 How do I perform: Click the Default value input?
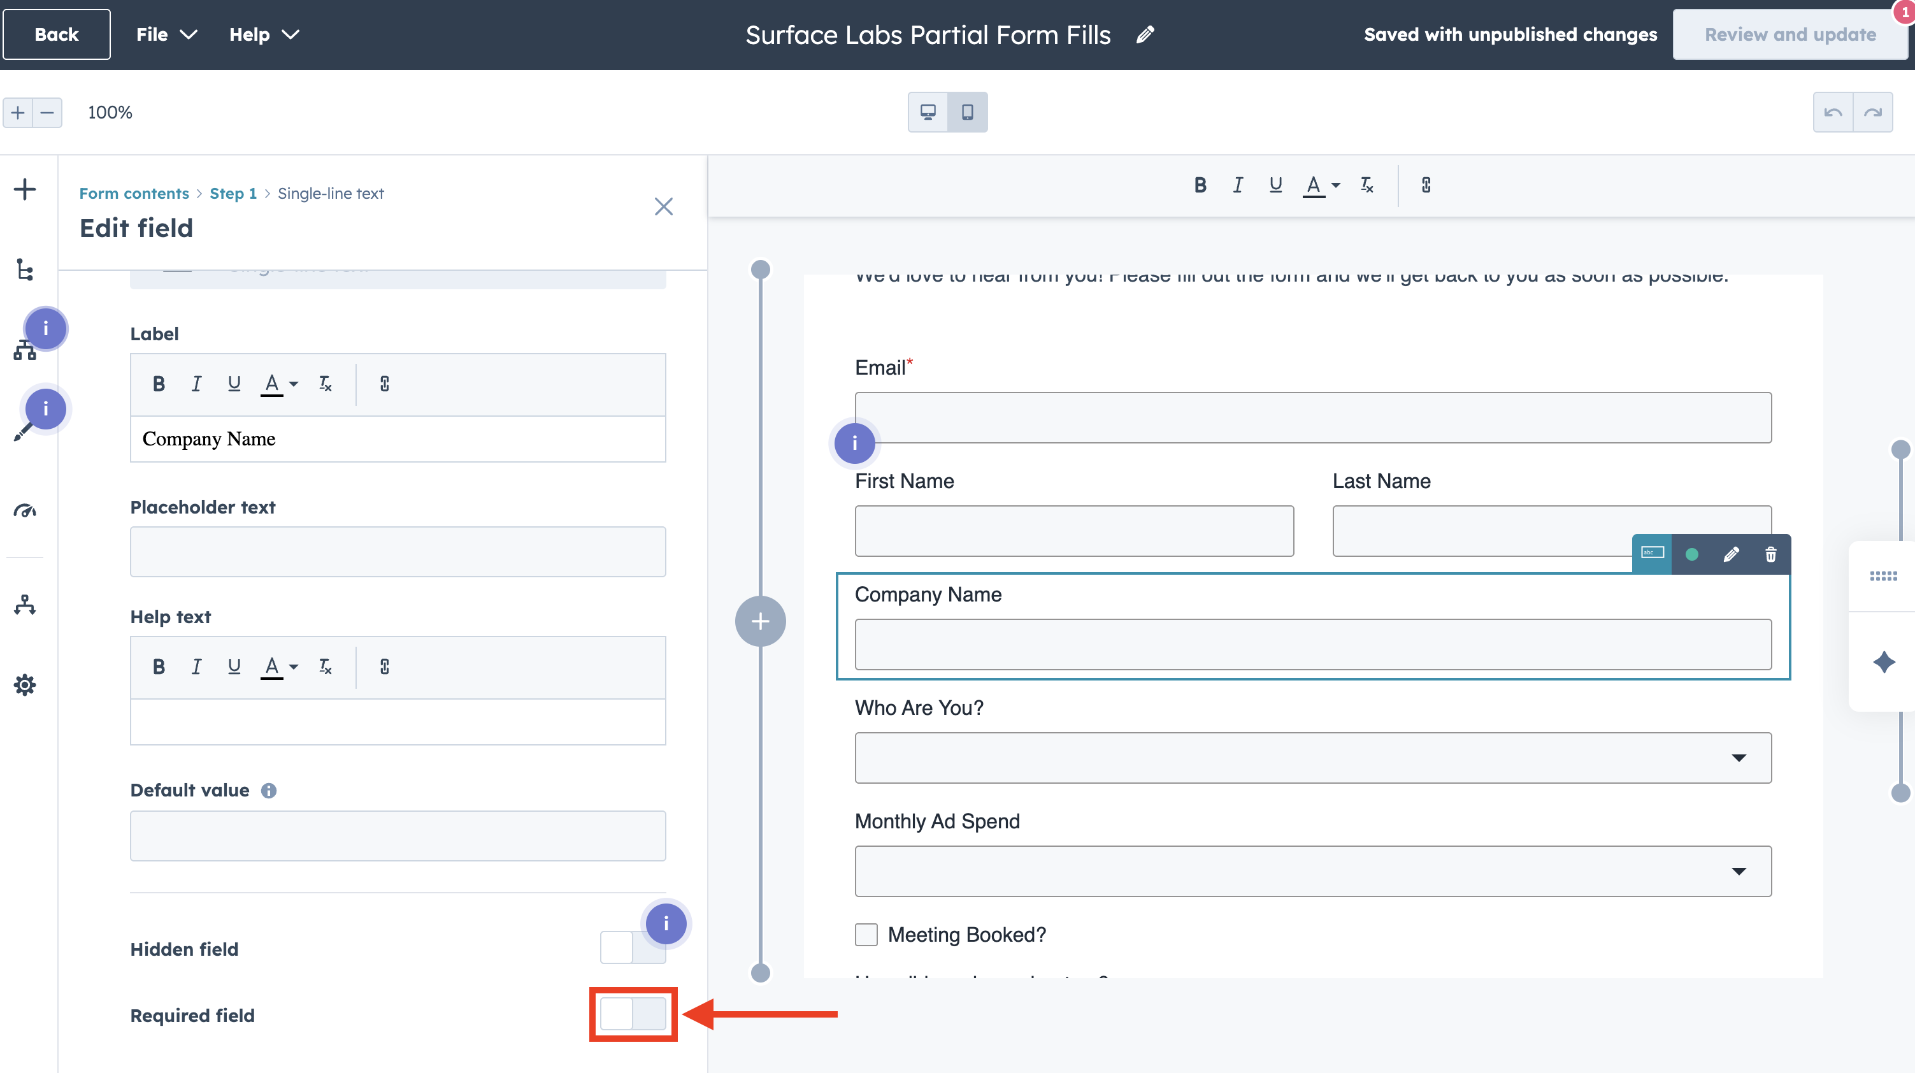(398, 836)
